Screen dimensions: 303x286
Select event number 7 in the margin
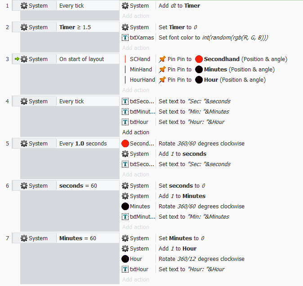pos(7,238)
